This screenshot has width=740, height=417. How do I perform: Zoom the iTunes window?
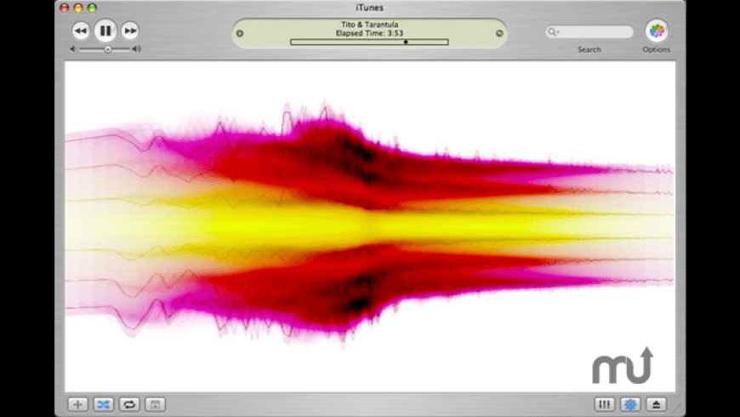[x=92, y=8]
